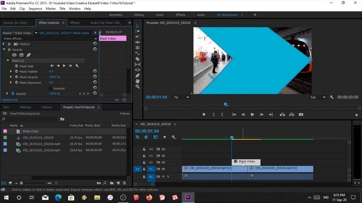Create ellipse mask under Opacity
Image resolution: width=362 pixels, height=203 pixels.
point(14,55)
